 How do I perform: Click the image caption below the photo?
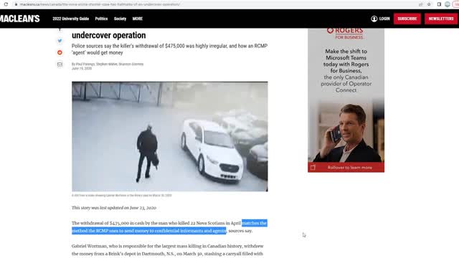tap(122, 195)
